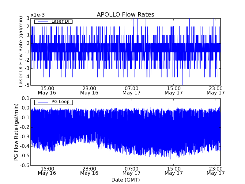Click the 15:00 May 17 tick under bottom plot
245x184 pixels.
tap(174, 171)
